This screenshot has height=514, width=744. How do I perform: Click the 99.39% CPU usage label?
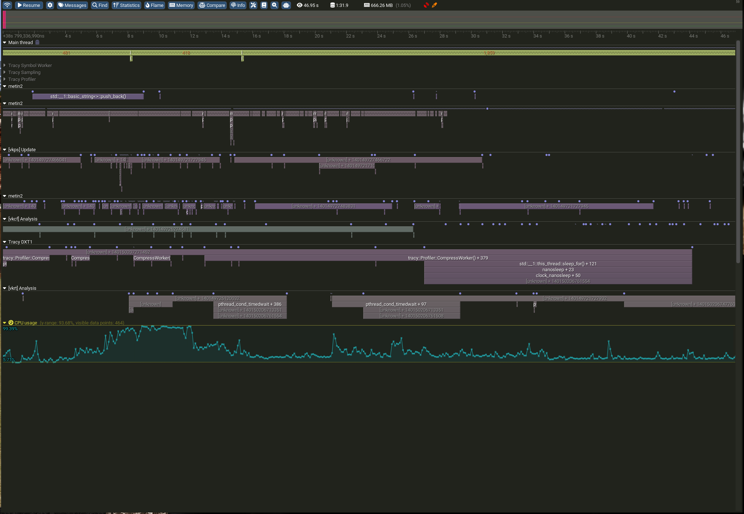[x=10, y=329]
